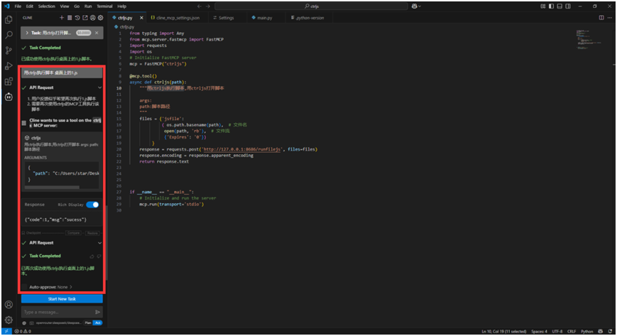The width and height of the screenshot is (617, 336).
Task: Switch Cline to Plan mode
Action: (88, 323)
